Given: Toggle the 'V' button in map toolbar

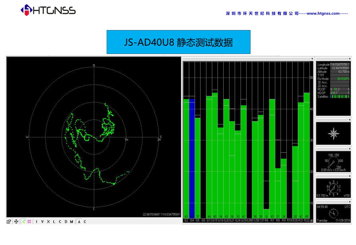Looking at the screenshot, I should pyautogui.click(x=42, y=222).
